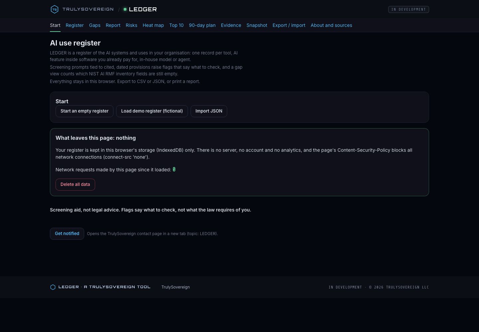Click the 'Screening aid, not legal advice' notice
479x332 pixels.
[150, 210]
